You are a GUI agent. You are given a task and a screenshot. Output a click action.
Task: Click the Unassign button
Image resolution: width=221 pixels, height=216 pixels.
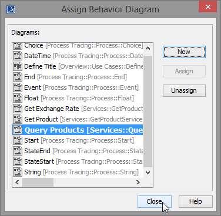[184, 90]
